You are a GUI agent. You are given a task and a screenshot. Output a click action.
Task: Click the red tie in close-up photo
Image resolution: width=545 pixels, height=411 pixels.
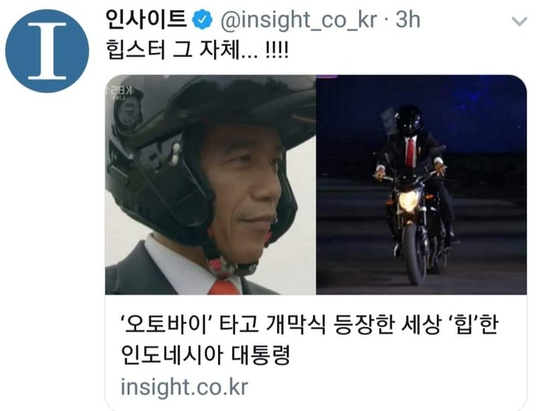coord(223,287)
